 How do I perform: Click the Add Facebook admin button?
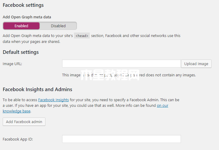pyautogui.click(x=24, y=122)
